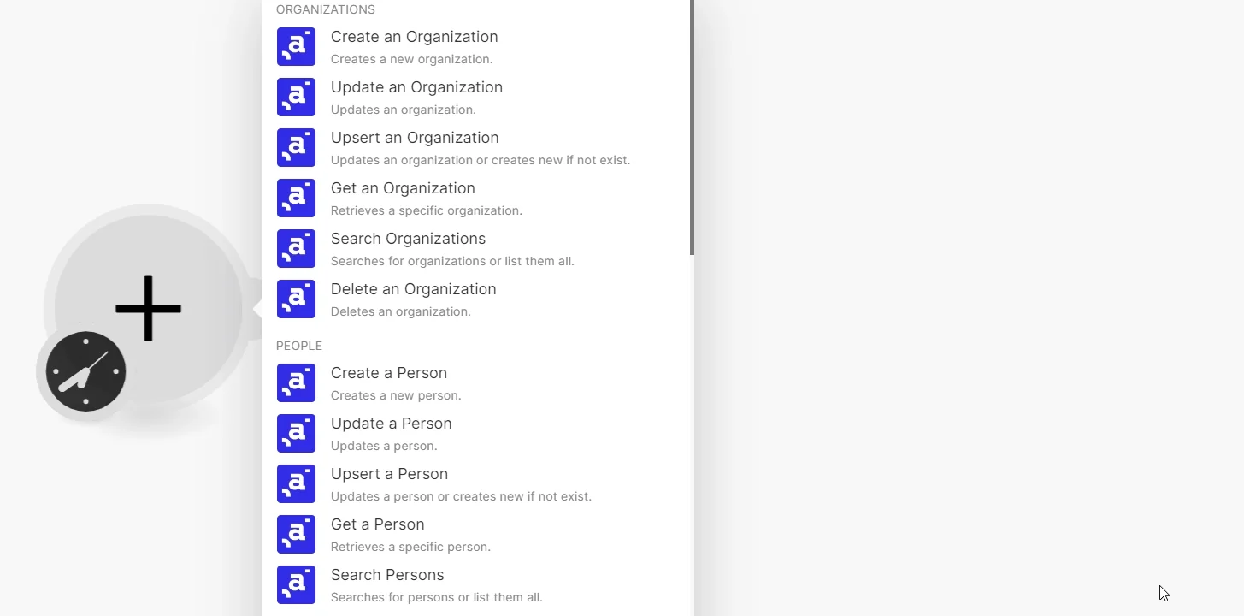Choose Get an Organization text label

coord(403,188)
